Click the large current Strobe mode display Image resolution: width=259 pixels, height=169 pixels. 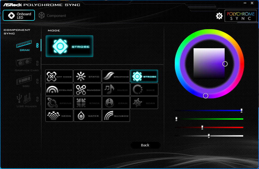69,46
